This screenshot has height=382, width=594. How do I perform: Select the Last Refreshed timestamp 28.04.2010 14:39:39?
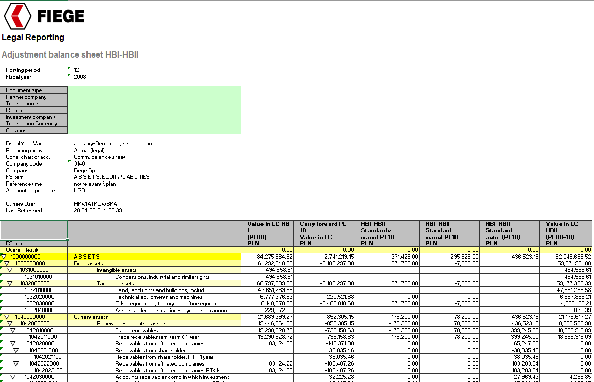98,211
